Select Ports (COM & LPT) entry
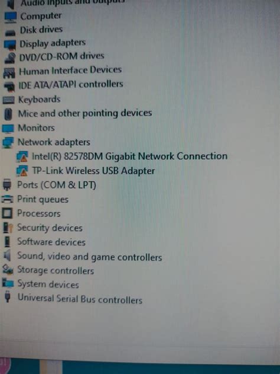This screenshot has height=374, width=280. point(57,185)
